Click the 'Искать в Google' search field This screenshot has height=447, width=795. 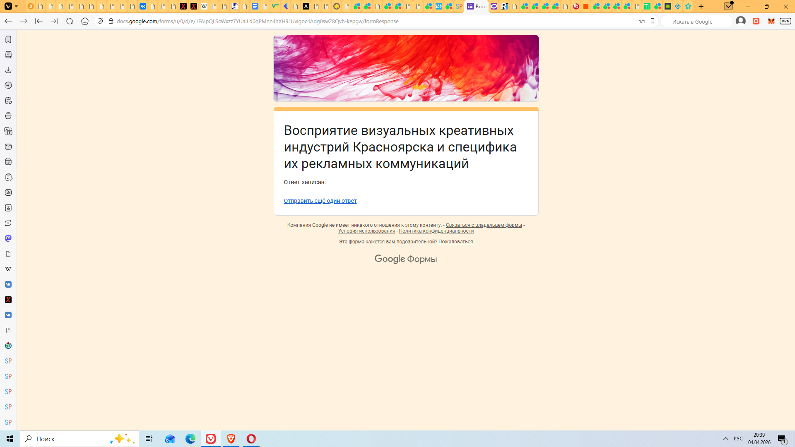(696, 22)
